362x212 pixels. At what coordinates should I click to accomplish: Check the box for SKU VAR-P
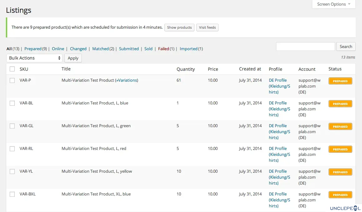[x=12, y=80]
